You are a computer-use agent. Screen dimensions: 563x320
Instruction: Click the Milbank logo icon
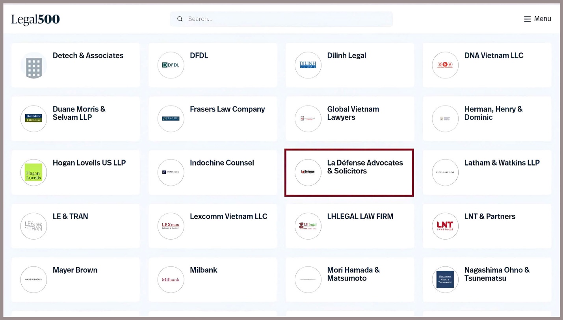point(171,279)
